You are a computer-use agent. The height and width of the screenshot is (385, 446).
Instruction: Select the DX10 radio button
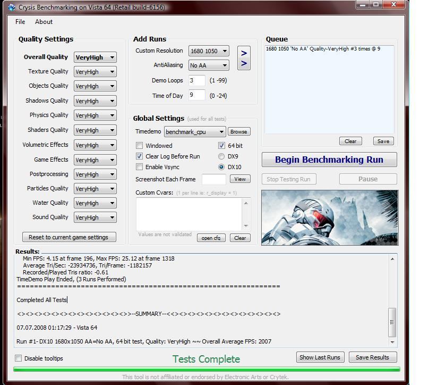(x=221, y=167)
